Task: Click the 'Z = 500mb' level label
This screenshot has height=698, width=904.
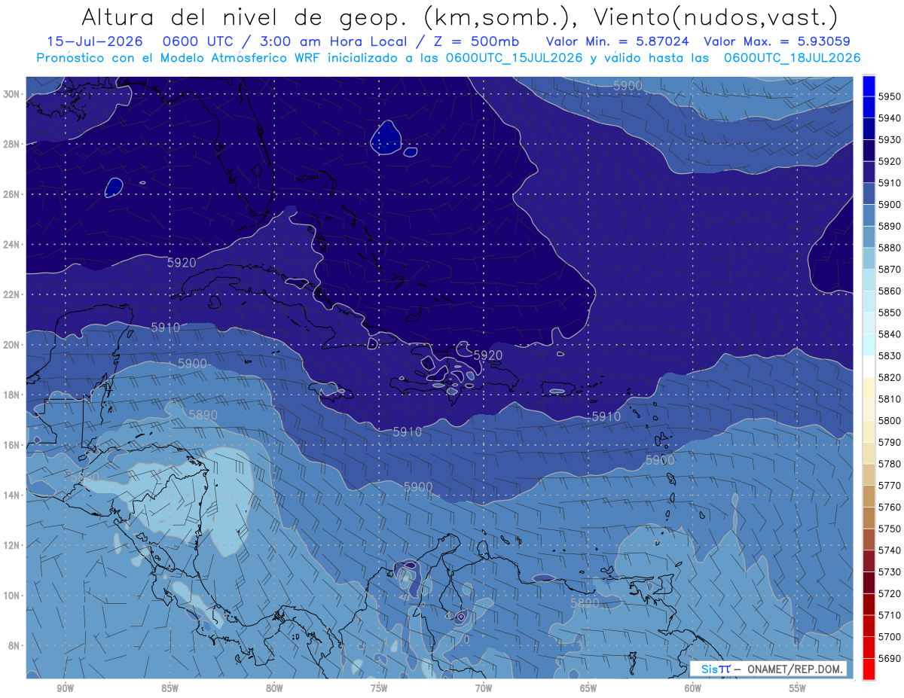Action: pyautogui.click(x=478, y=41)
